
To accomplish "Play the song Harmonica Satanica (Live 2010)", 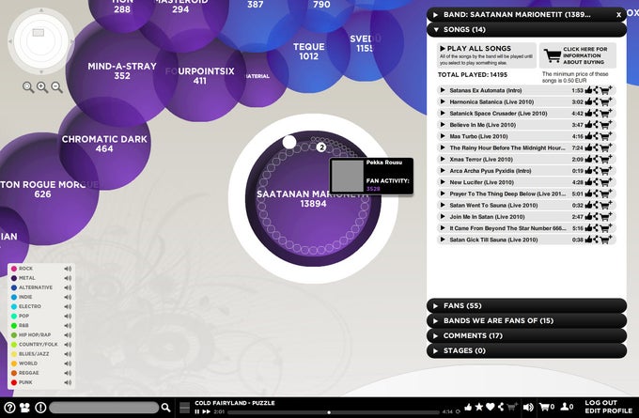I will tap(443, 101).
